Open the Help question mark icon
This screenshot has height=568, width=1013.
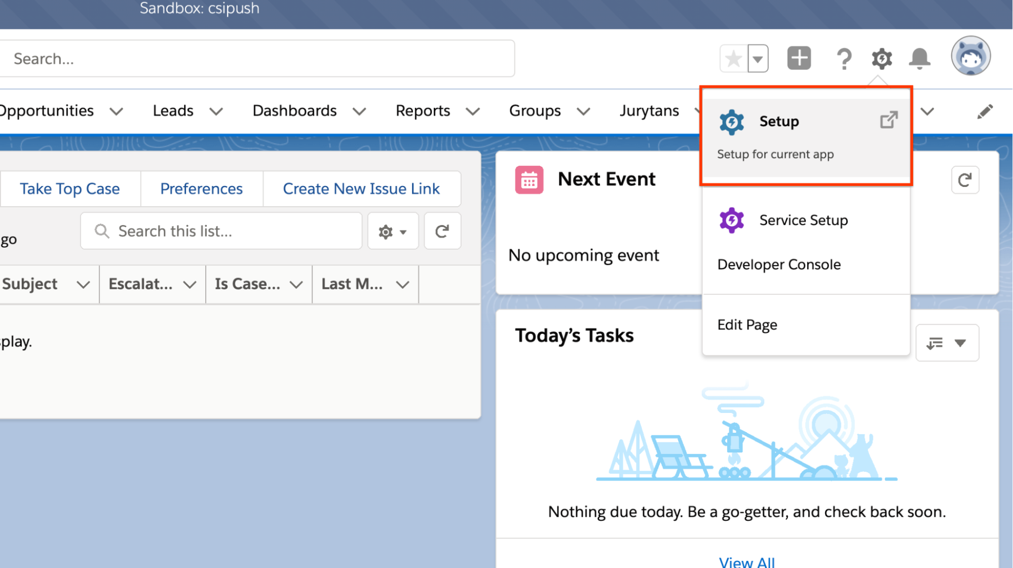845,58
